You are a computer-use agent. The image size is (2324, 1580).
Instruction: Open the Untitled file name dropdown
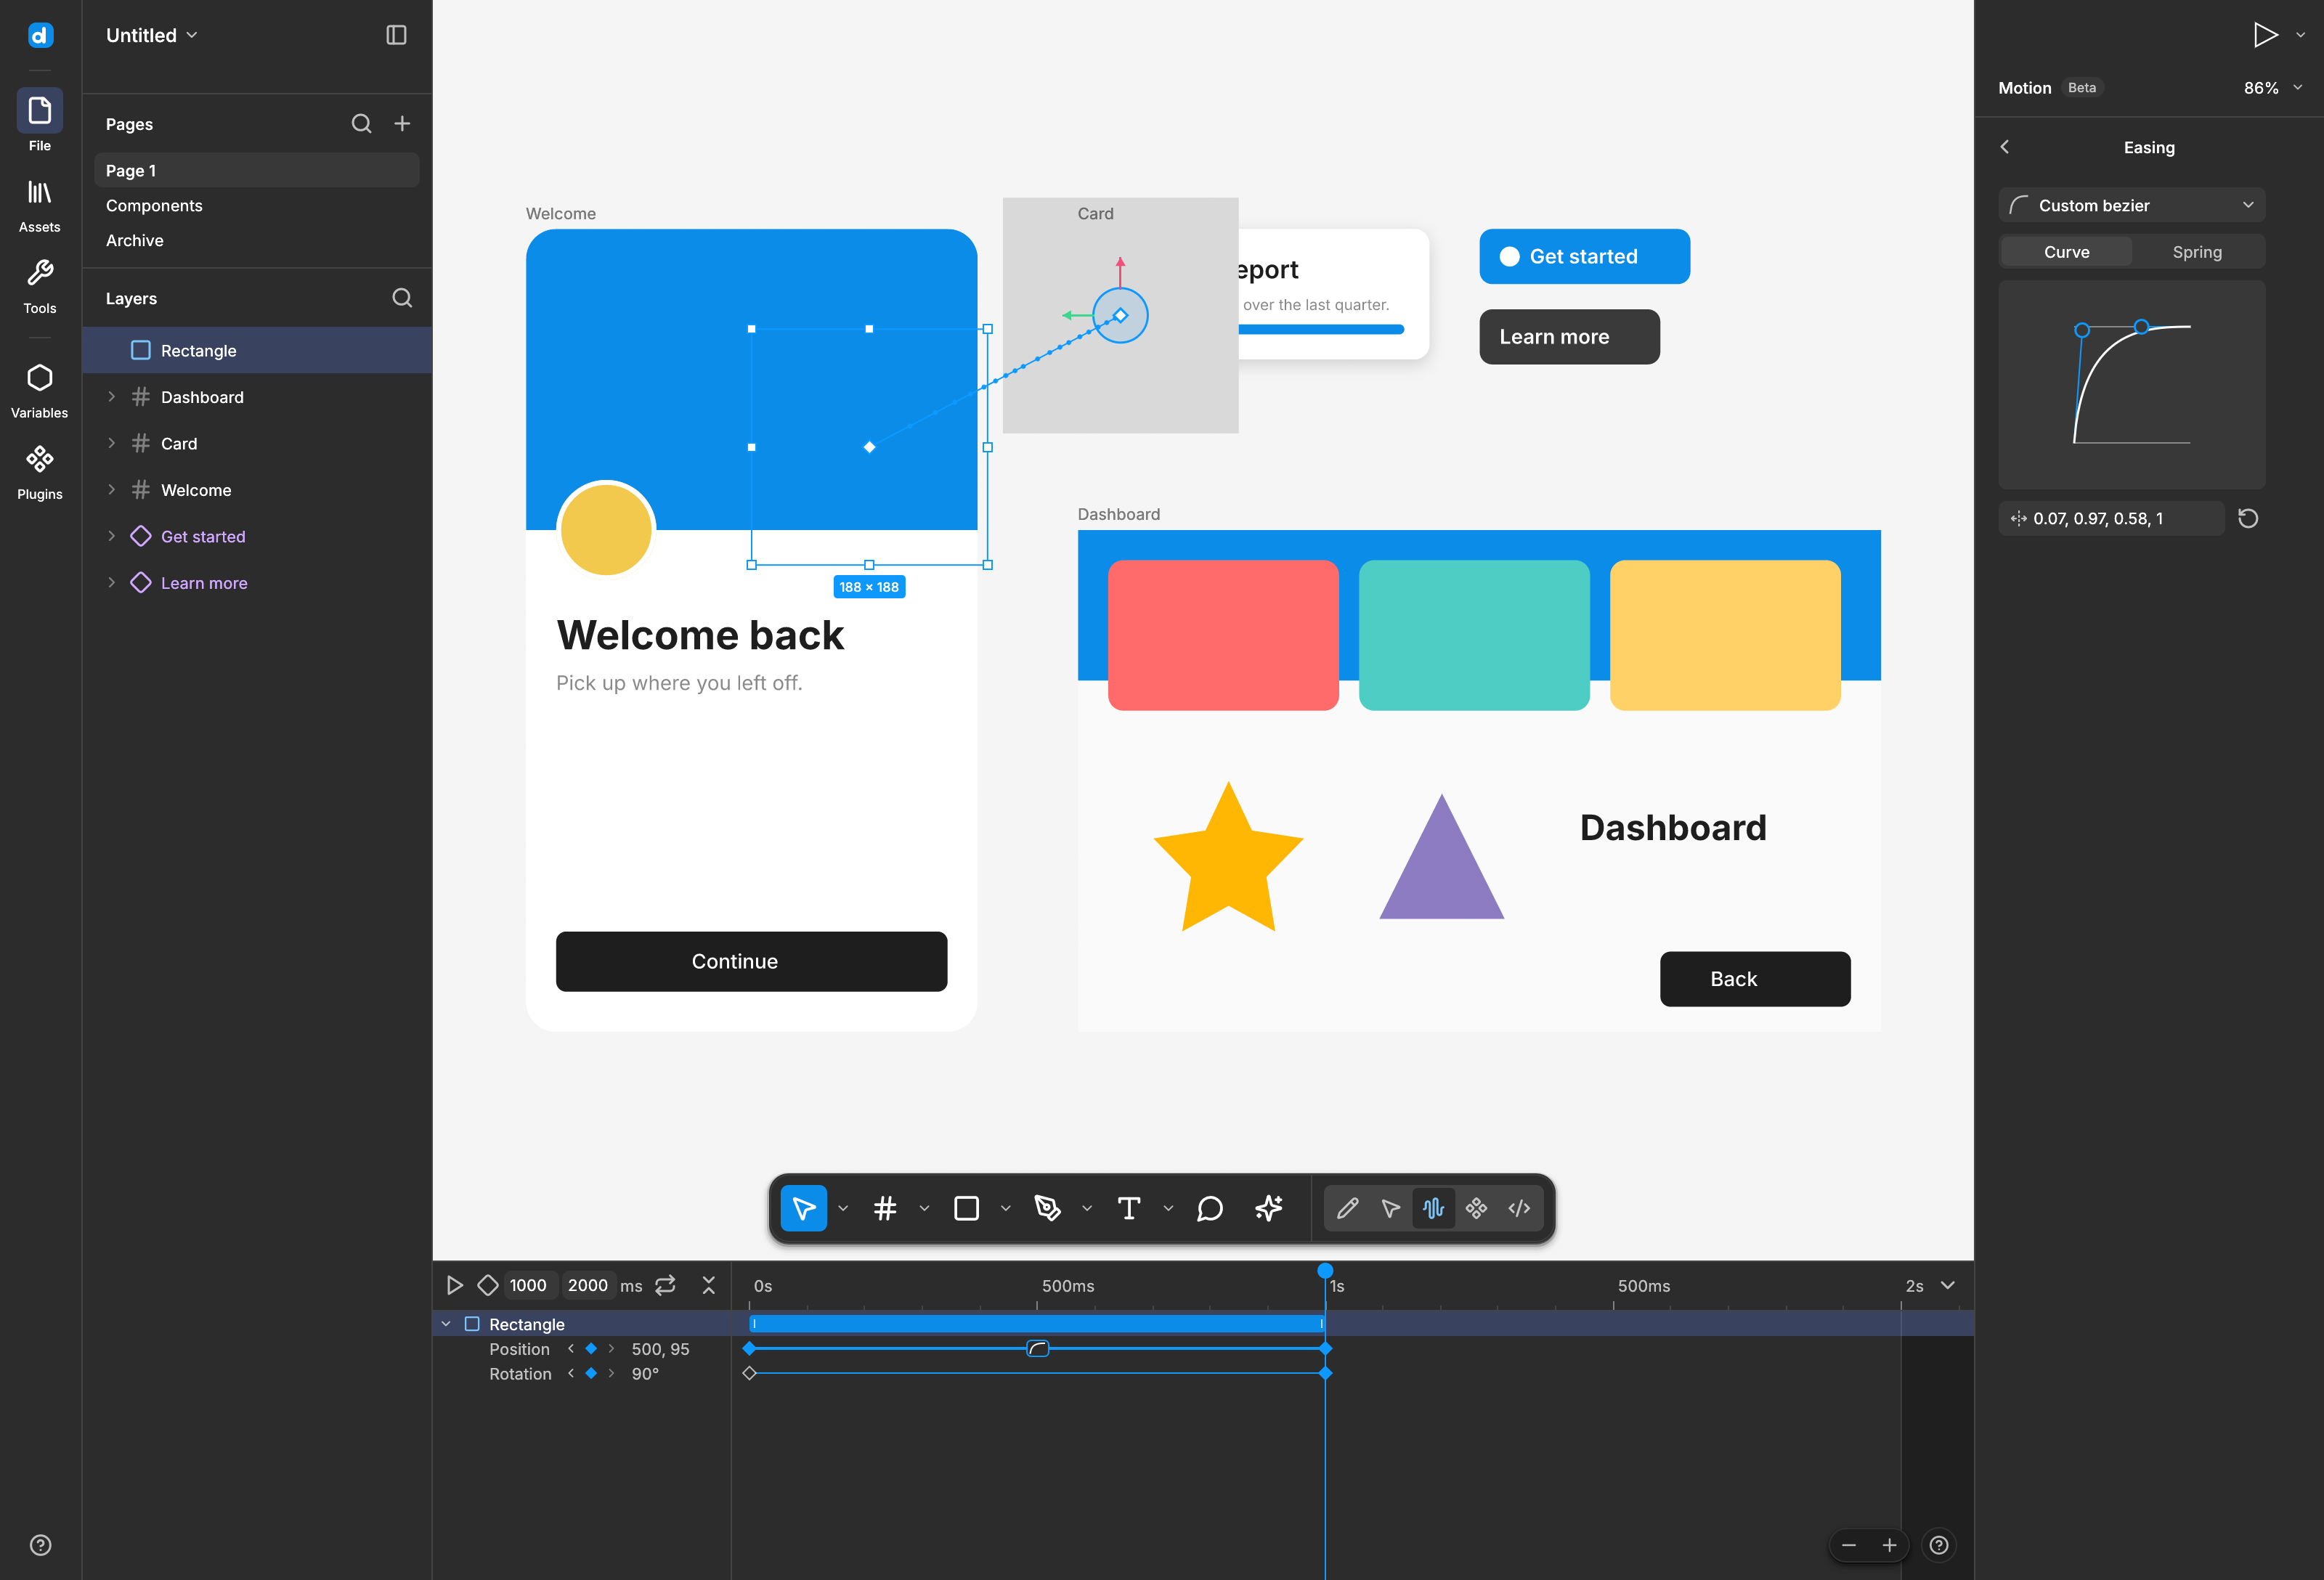click(x=152, y=35)
